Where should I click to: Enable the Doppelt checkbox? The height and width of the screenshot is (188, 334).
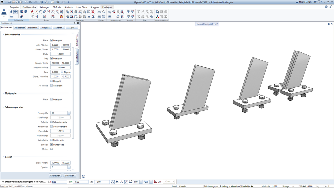pyautogui.click(x=51, y=81)
